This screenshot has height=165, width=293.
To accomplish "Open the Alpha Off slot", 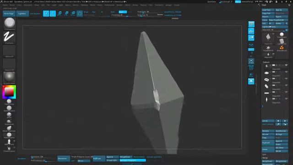I will pyautogui.click(x=9, y=51).
